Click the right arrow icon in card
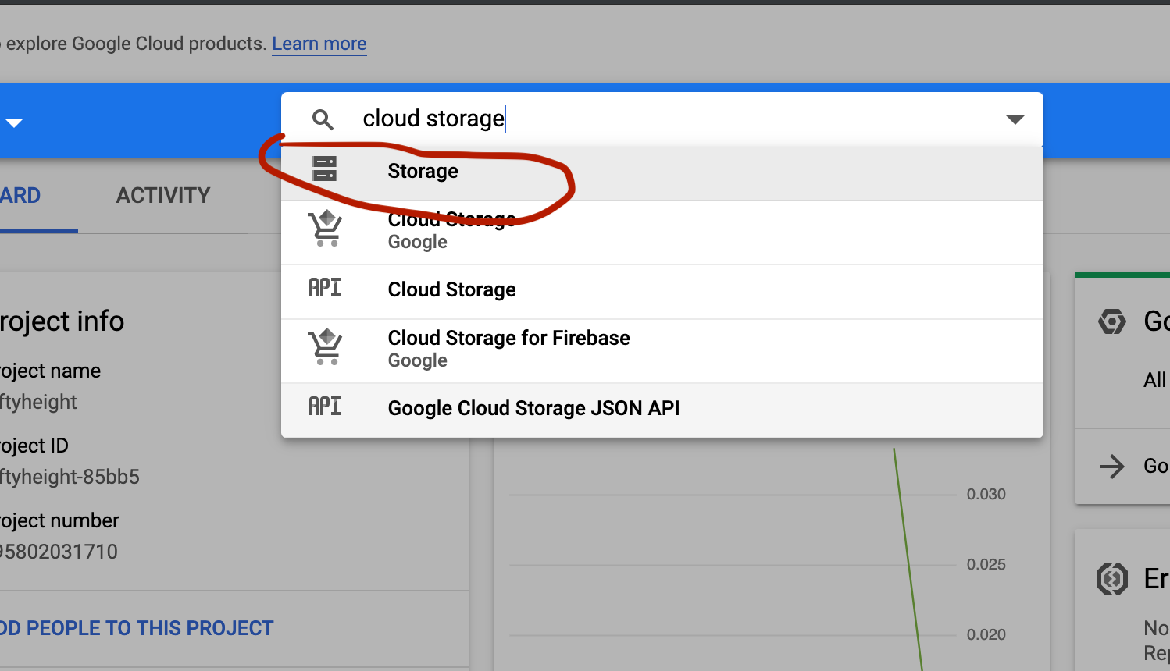Viewport: 1170px width, 671px height. pyautogui.click(x=1111, y=467)
